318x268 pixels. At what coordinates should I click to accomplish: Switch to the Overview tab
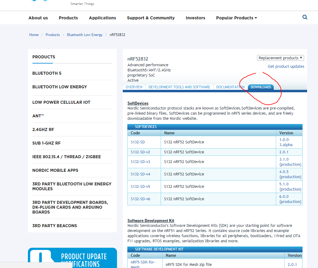point(134,87)
